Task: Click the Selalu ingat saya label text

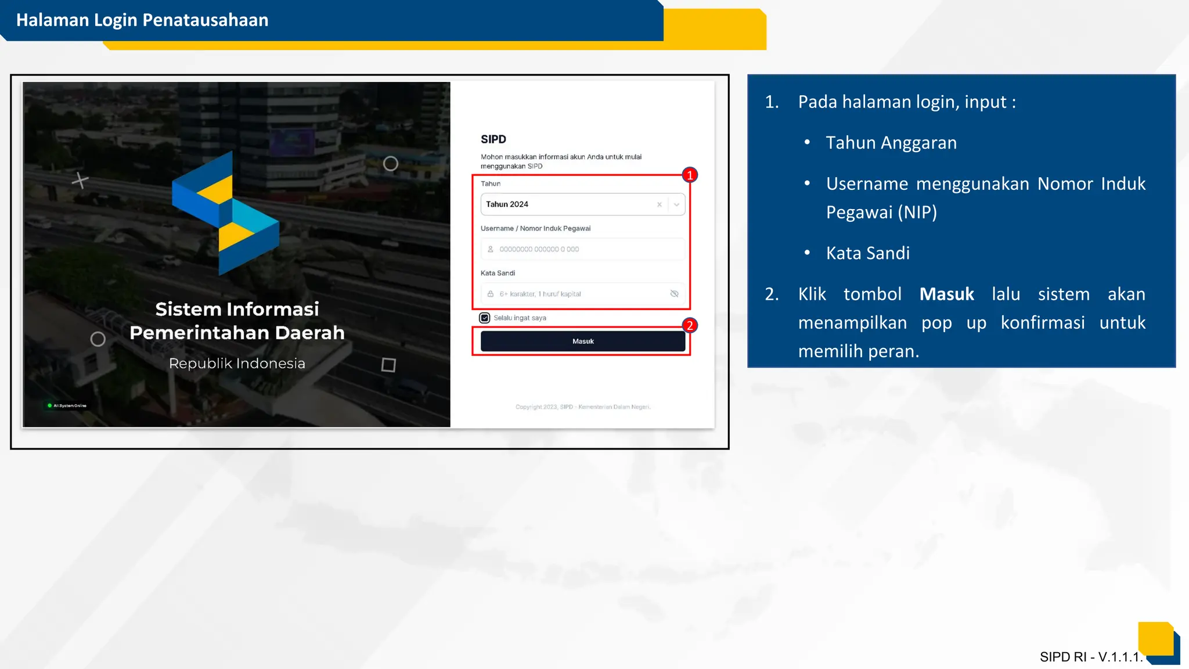Action: [x=520, y=318]
